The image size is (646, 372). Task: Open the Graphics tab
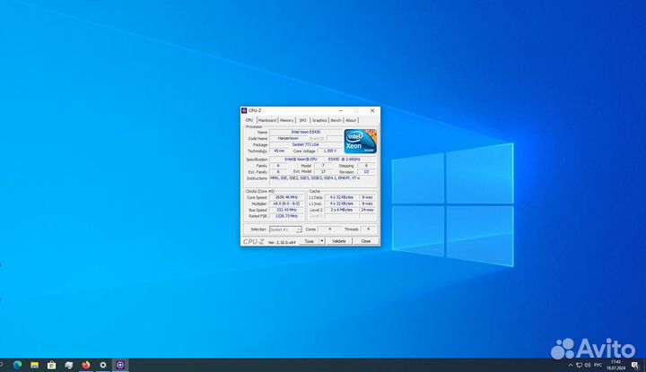[x=319, y=119]
